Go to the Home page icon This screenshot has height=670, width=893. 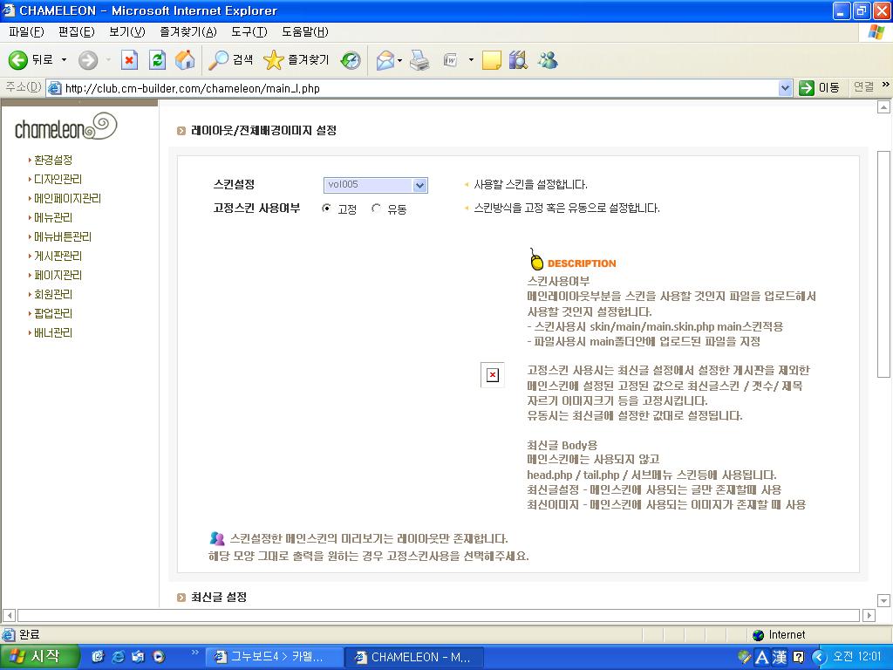(185, 60)
